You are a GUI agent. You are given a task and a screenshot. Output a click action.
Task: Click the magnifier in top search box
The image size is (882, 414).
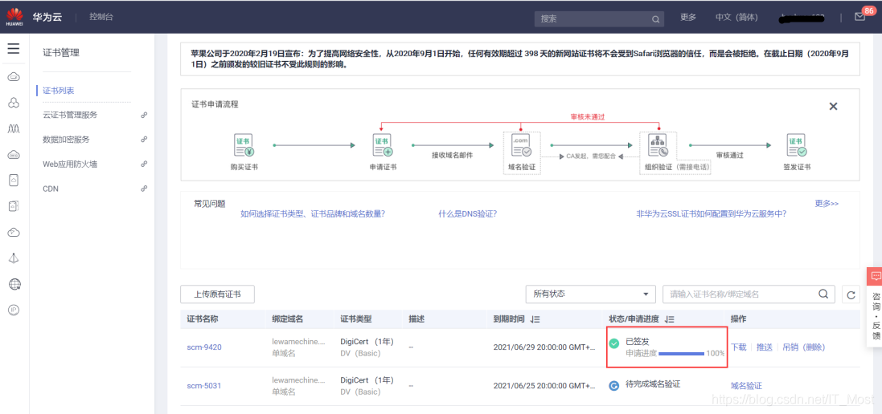tap(655, 18)
